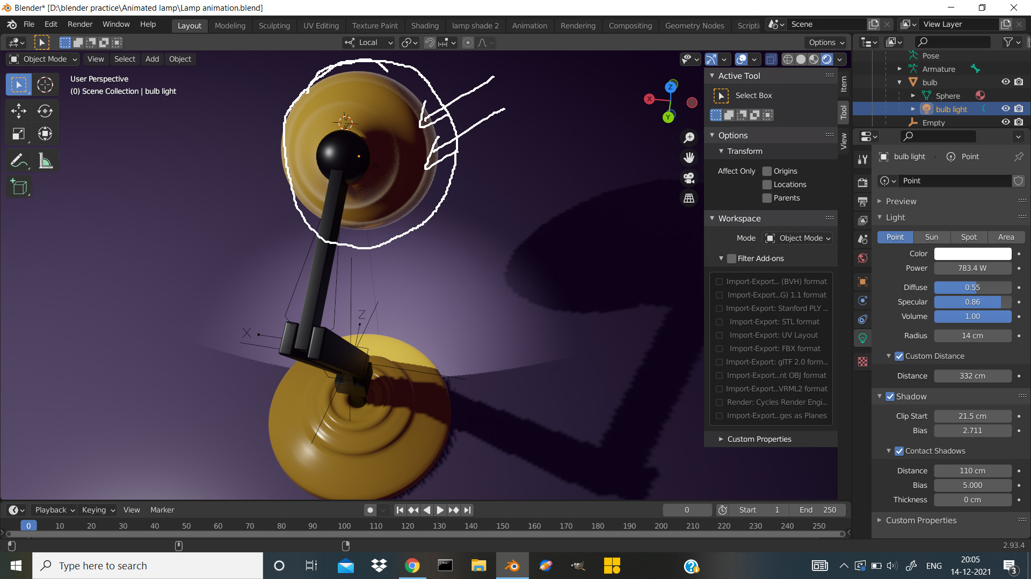Uncheck the Contact Shadows option
The image size is (1031, 579).
coord(899,451)
